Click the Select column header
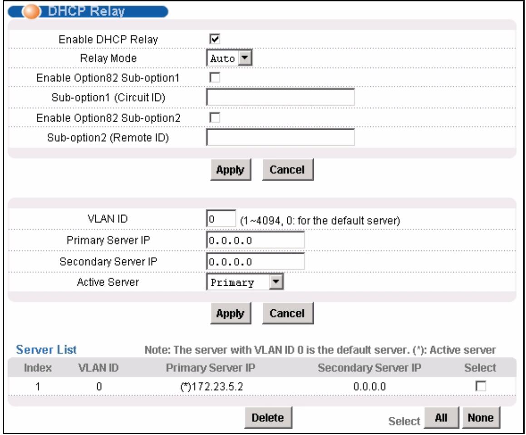The image size is (526, 435). [480, 368]
